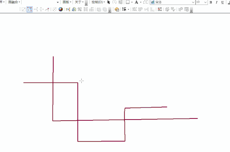Screen dimensions: 230x152
Task: Select the line intersection tool with red point
Action: tap(47, 9)
